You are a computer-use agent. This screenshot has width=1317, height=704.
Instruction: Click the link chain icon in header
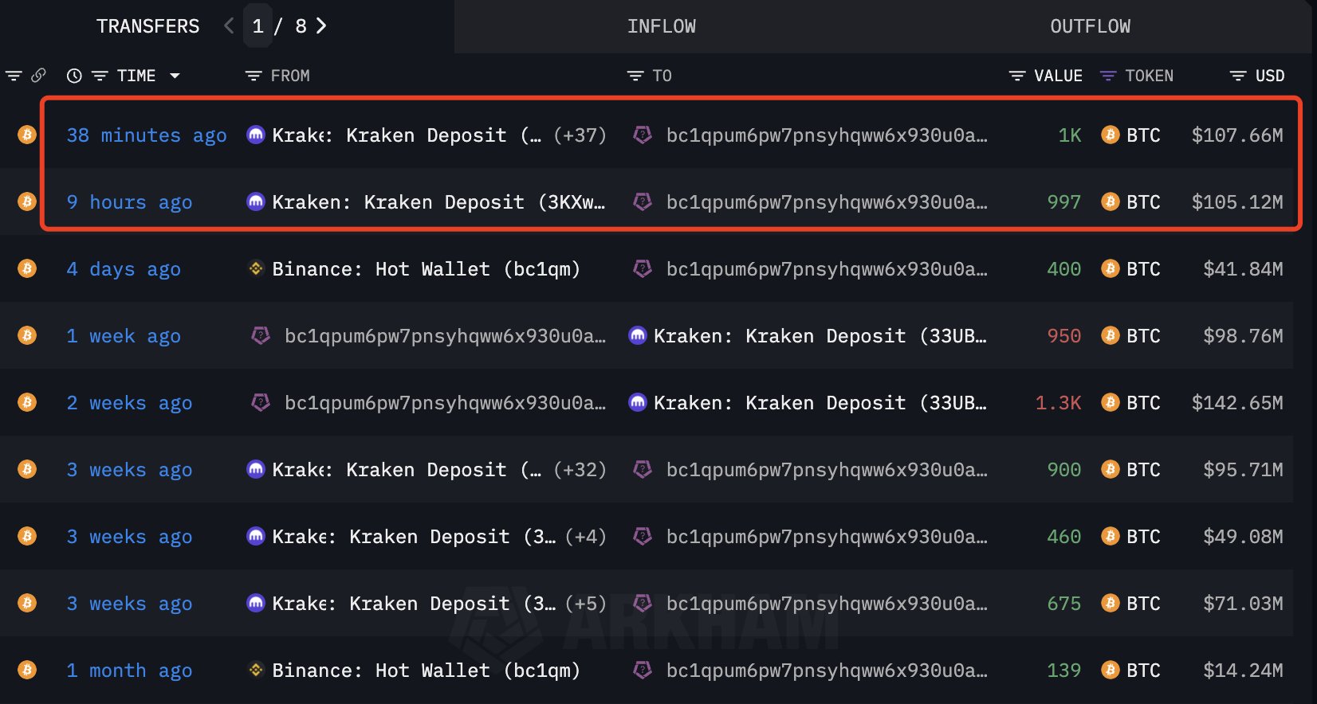point(38,76)
